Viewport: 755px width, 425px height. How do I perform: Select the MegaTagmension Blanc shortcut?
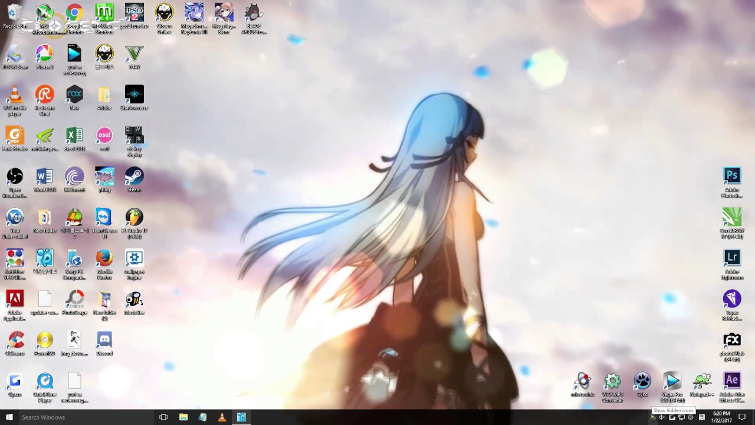pos(224,19)
